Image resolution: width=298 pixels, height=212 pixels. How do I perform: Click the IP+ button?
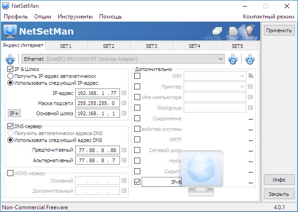(x=14, y=113)
